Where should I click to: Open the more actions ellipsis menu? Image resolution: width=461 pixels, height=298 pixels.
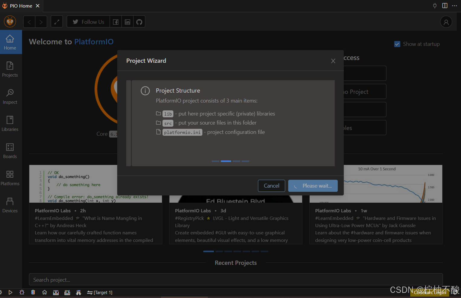pyautogui.click(x=454, y=6)
